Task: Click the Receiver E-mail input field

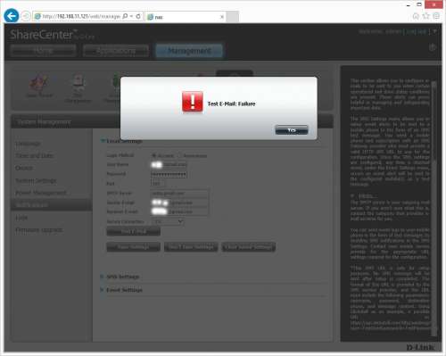Action: tap(179, 211)
